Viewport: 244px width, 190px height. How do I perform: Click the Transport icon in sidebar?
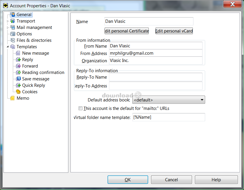coord(13,21)
